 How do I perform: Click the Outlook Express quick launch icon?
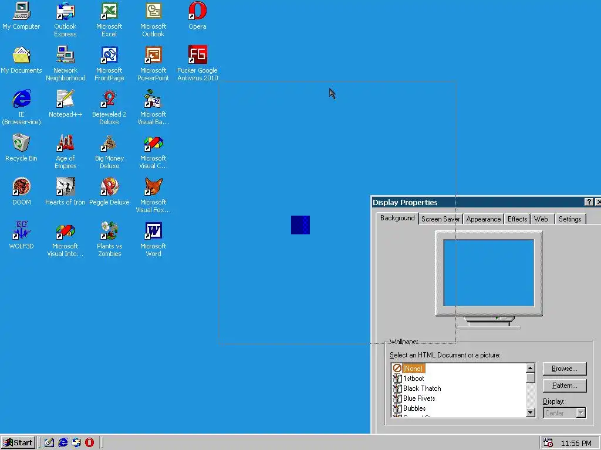pyautogui.click(x=76, y=443)
